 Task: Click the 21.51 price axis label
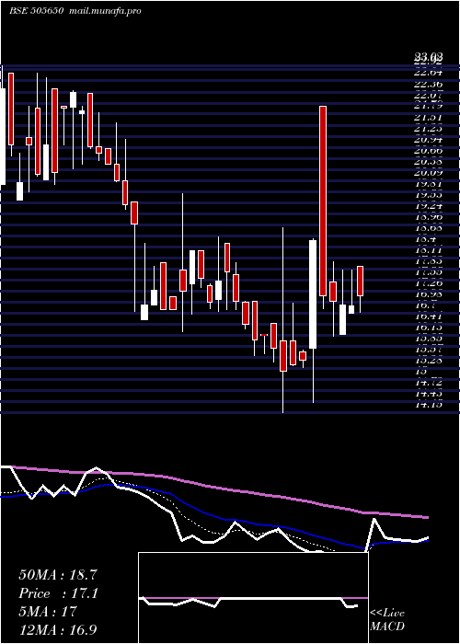click(429, 117)
